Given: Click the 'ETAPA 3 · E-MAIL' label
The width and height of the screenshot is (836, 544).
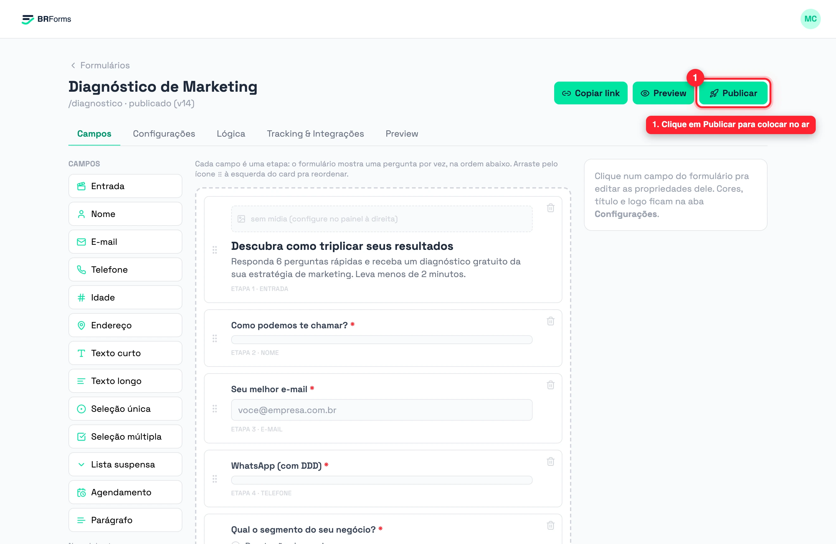Looking at the screenshot, I should click(256, 429).
